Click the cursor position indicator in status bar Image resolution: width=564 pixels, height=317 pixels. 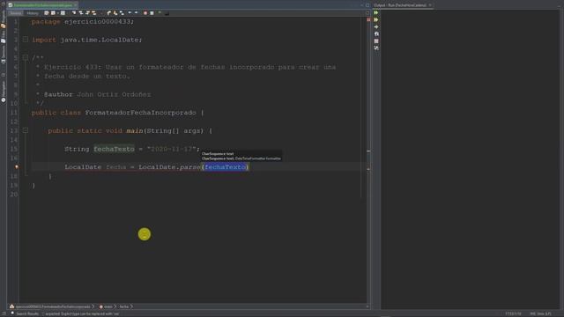point(513,313)
